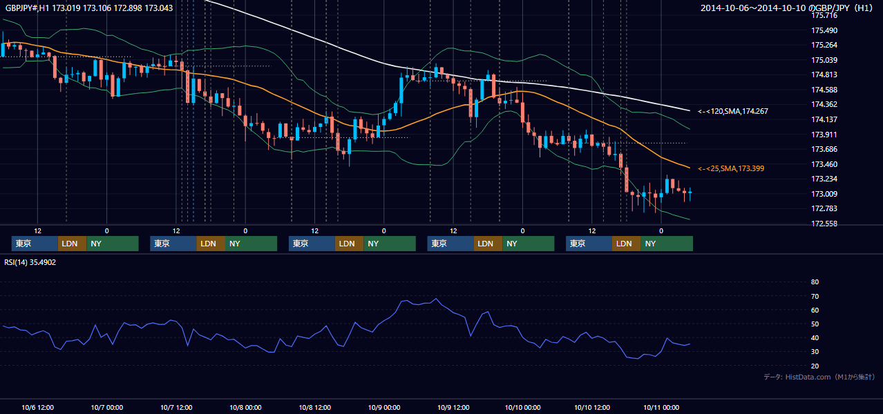Click the HistData.com data source note

click(819, 377)
